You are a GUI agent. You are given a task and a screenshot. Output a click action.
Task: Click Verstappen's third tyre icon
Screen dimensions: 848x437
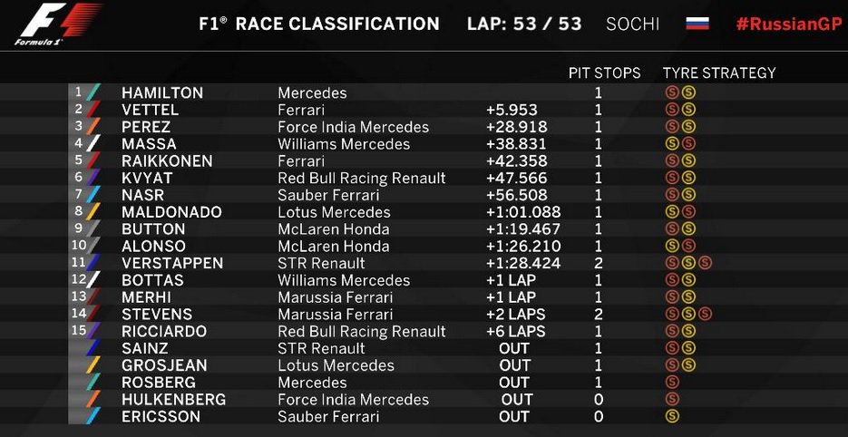point(705,263)
